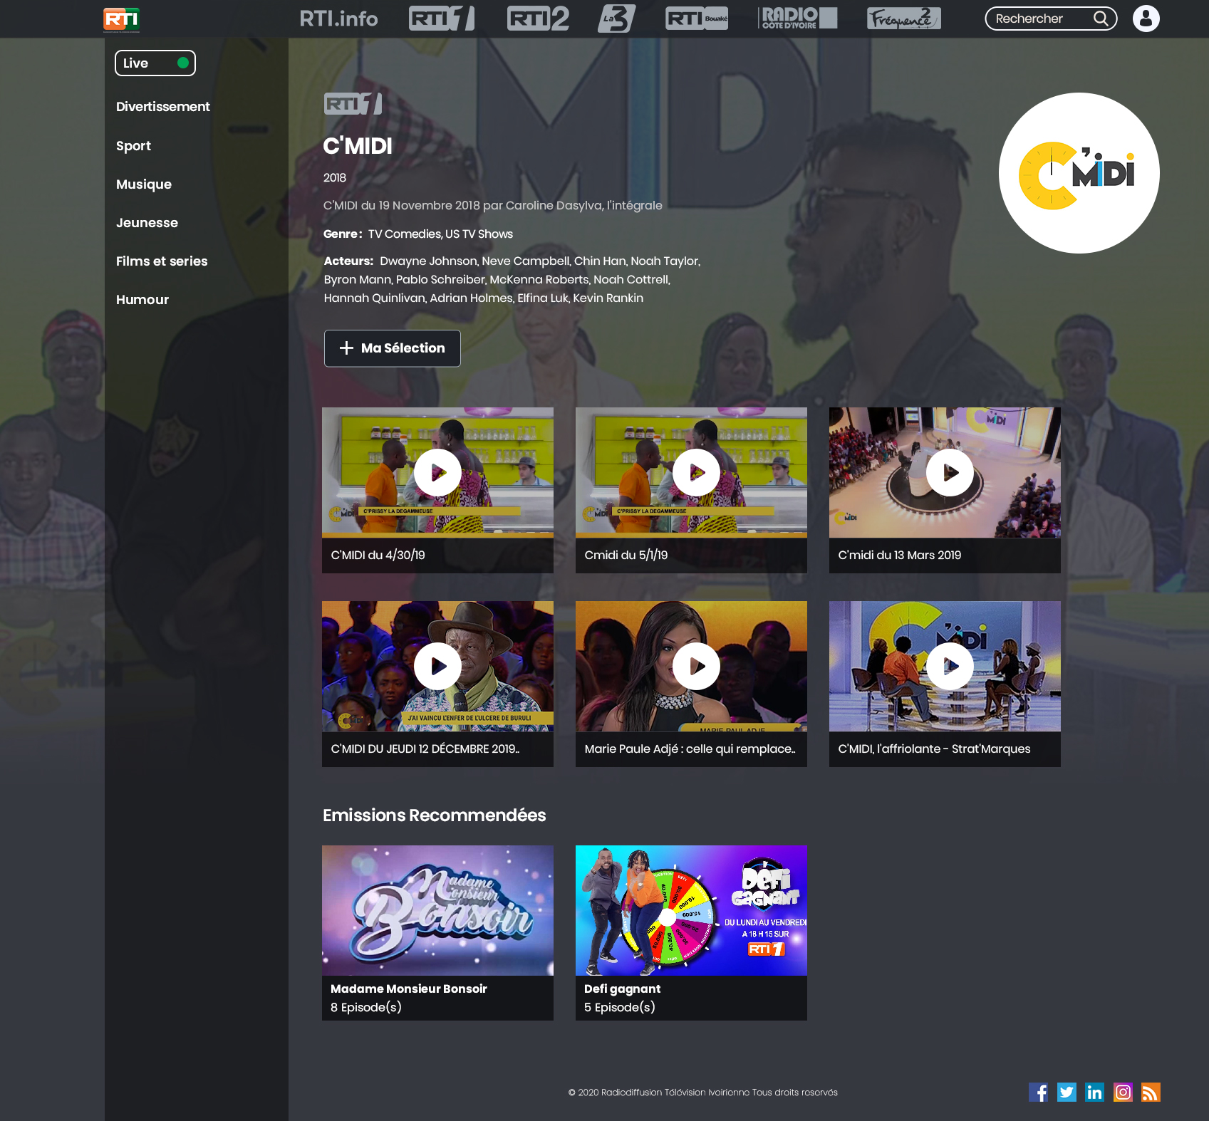This screenshot has width=1209, height=1121.
Task: Go to Films et series
Action: point(162,261)
